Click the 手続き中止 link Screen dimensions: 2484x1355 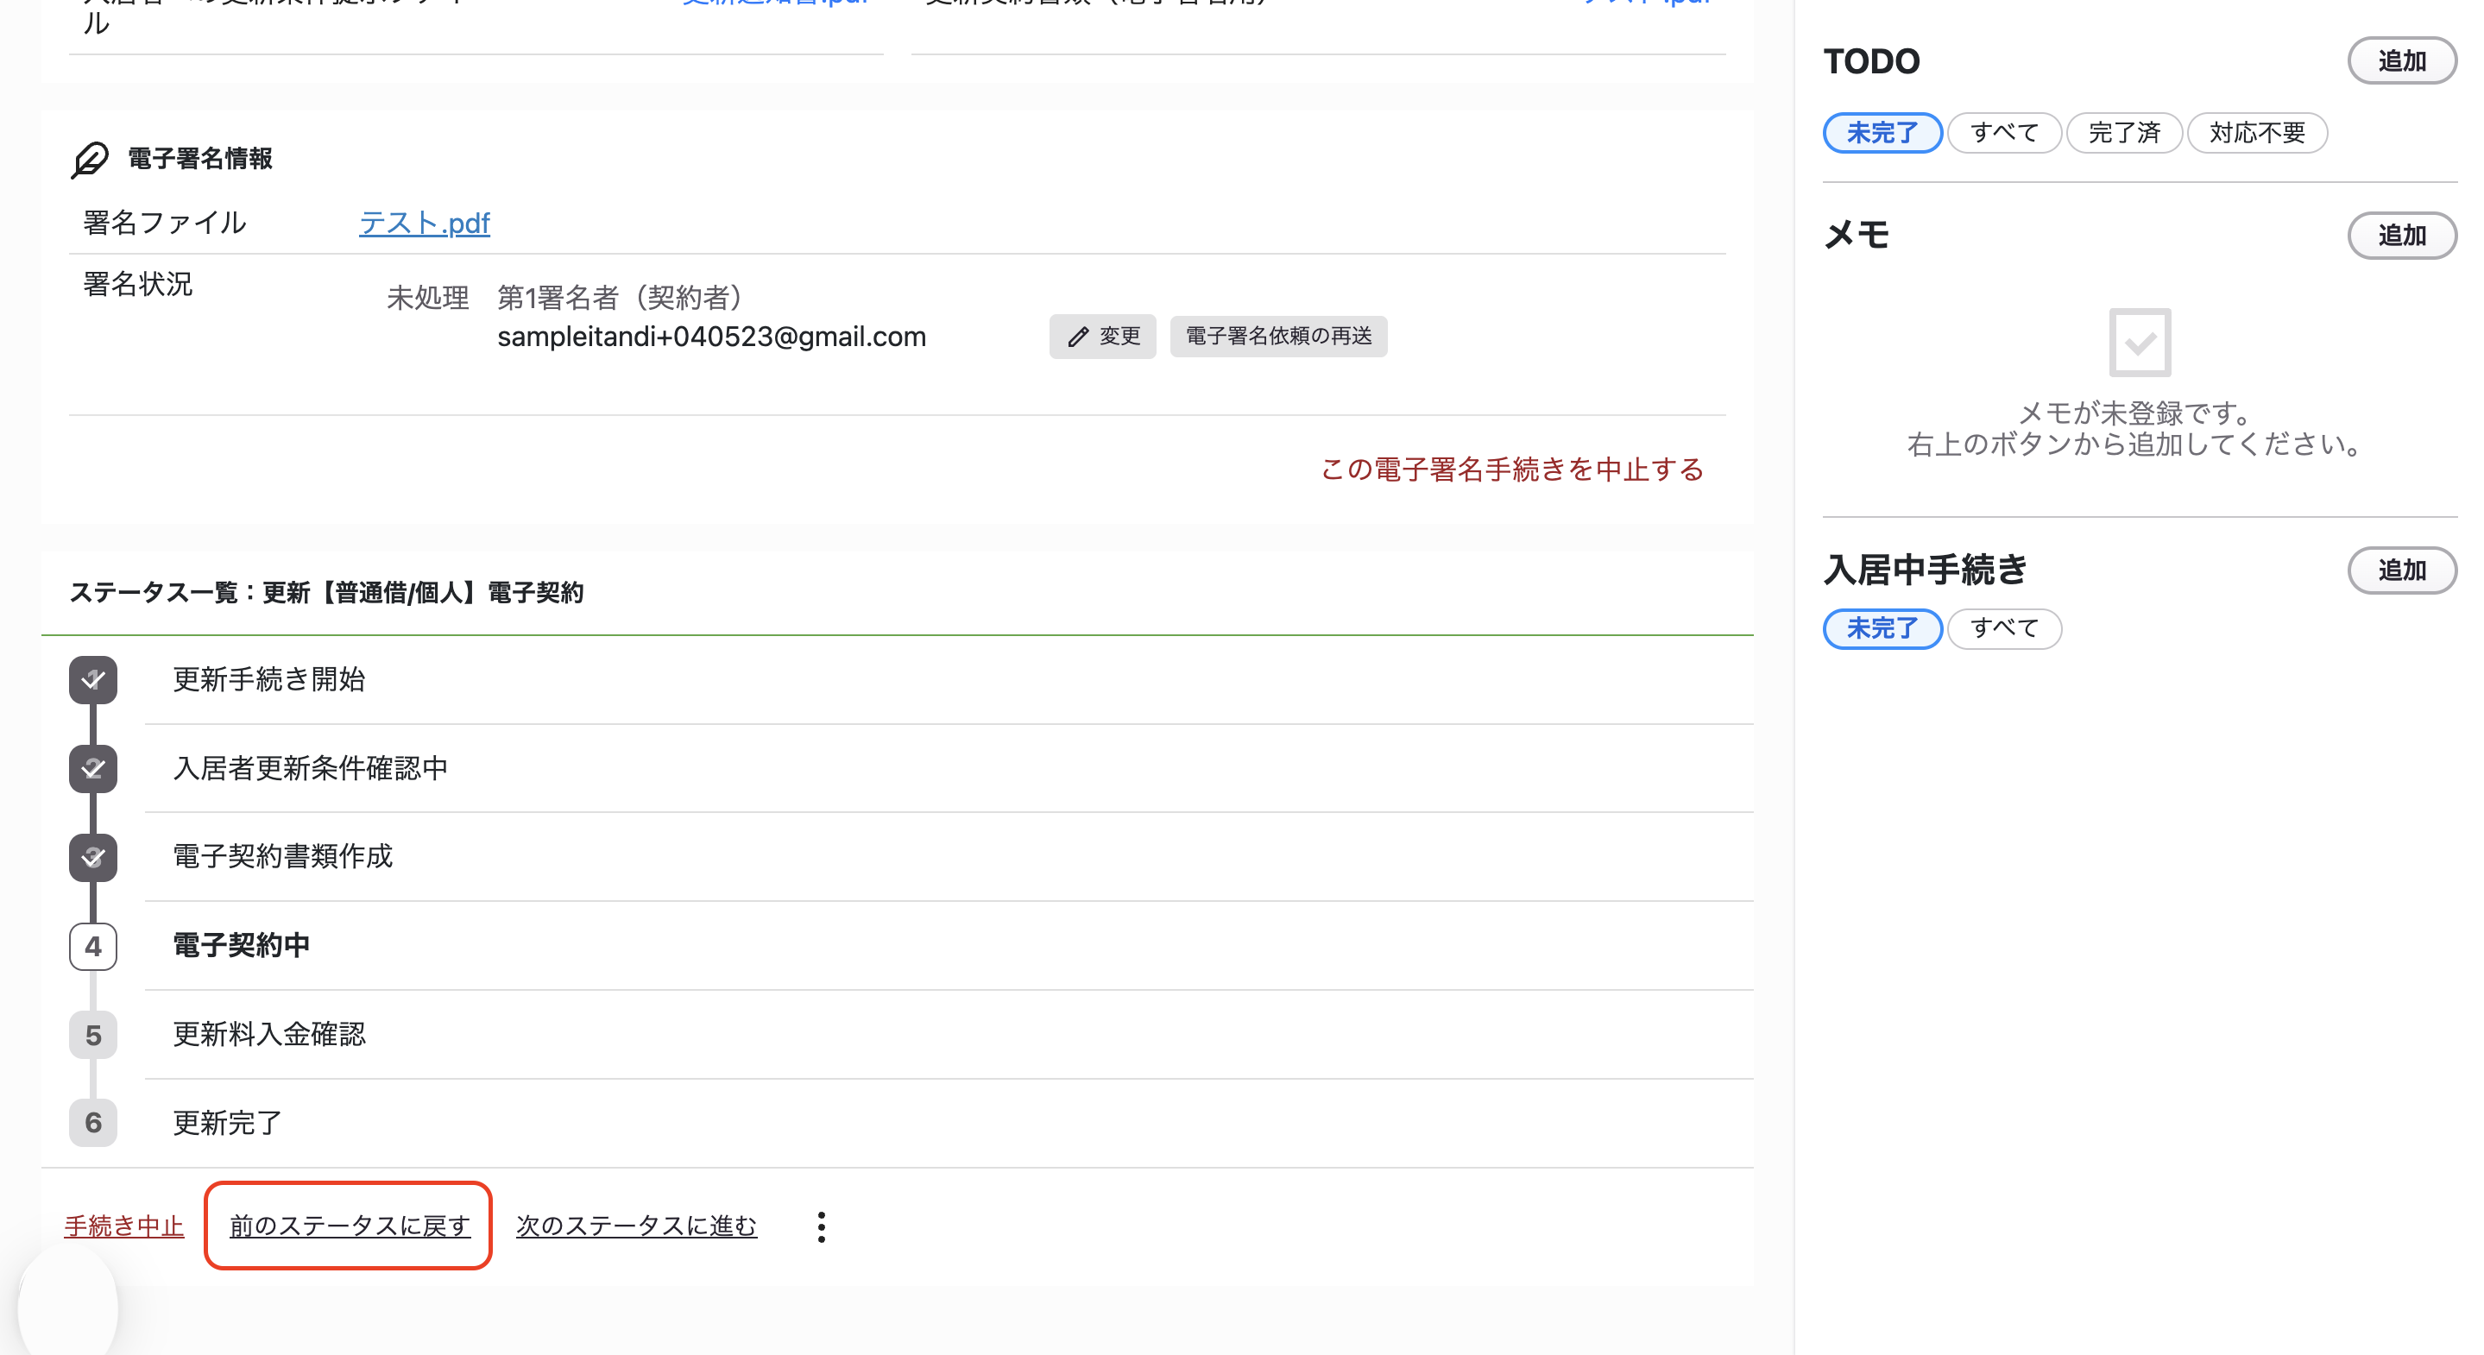[x=123, y=1226]
